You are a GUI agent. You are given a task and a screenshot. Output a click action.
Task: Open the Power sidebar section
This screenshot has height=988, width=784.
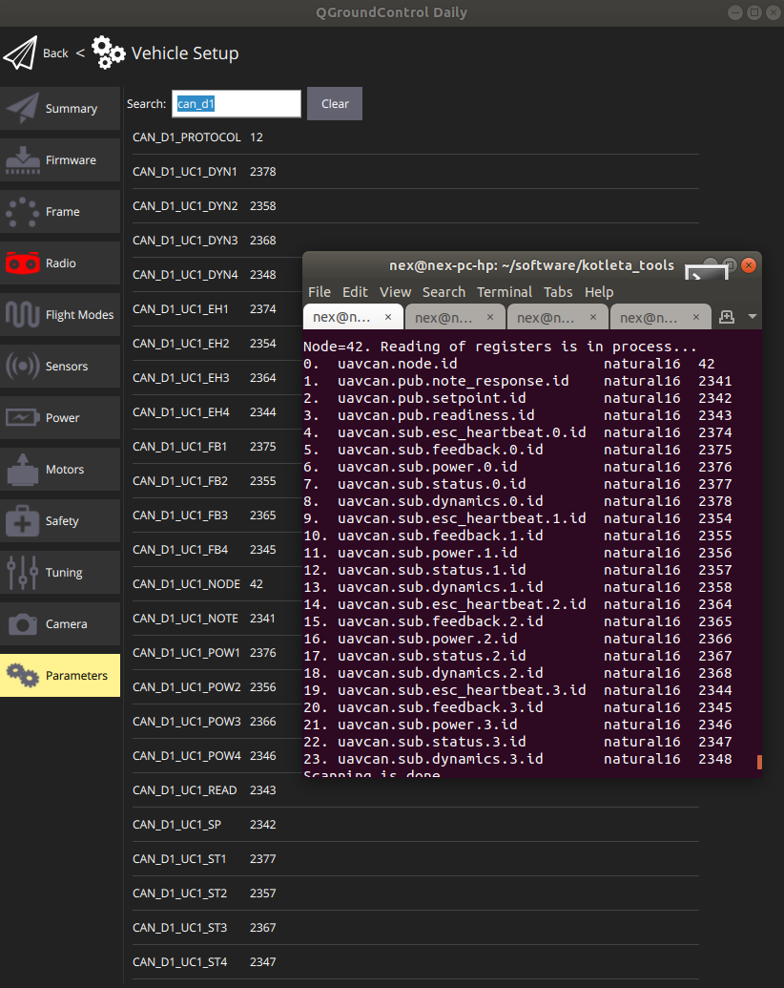pos(60,418)
